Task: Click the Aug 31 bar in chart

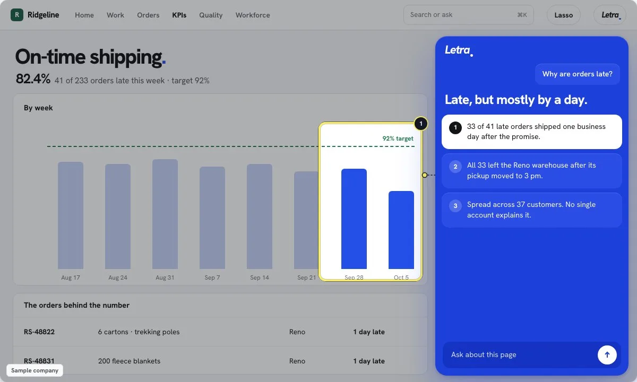Action: (x=165, y=214)
